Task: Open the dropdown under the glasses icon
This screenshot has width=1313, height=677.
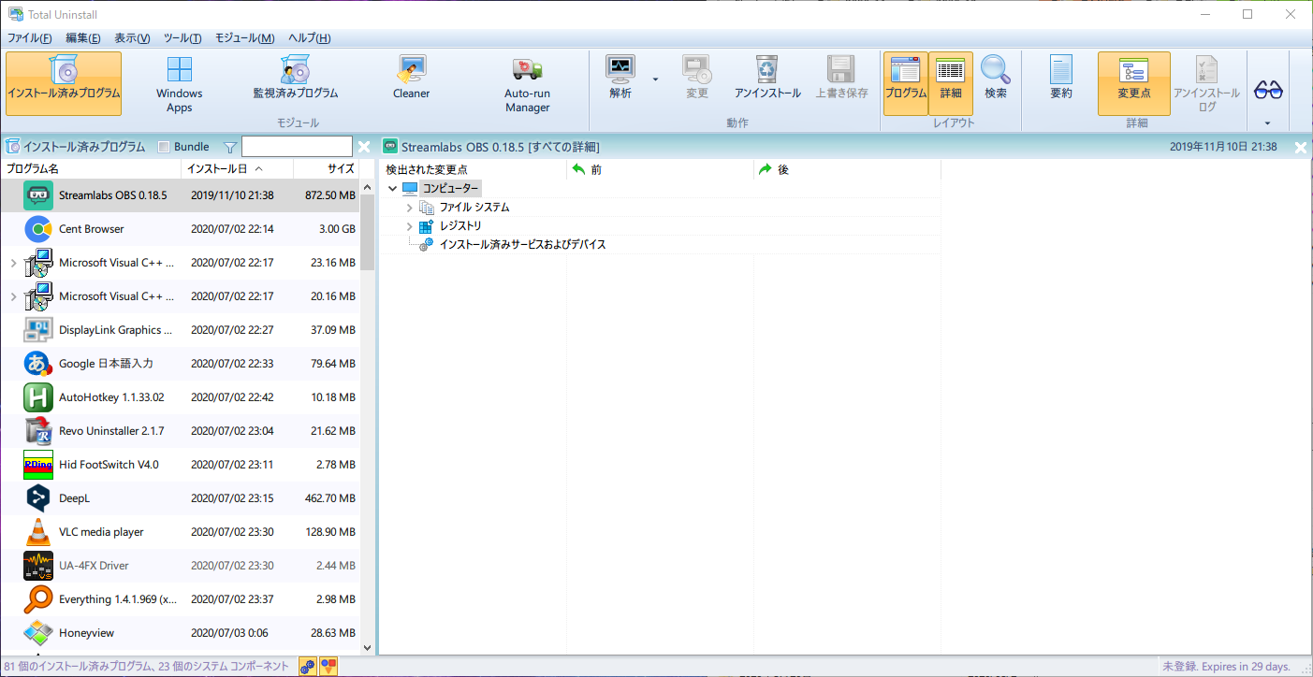Action: pos(1268,123)
